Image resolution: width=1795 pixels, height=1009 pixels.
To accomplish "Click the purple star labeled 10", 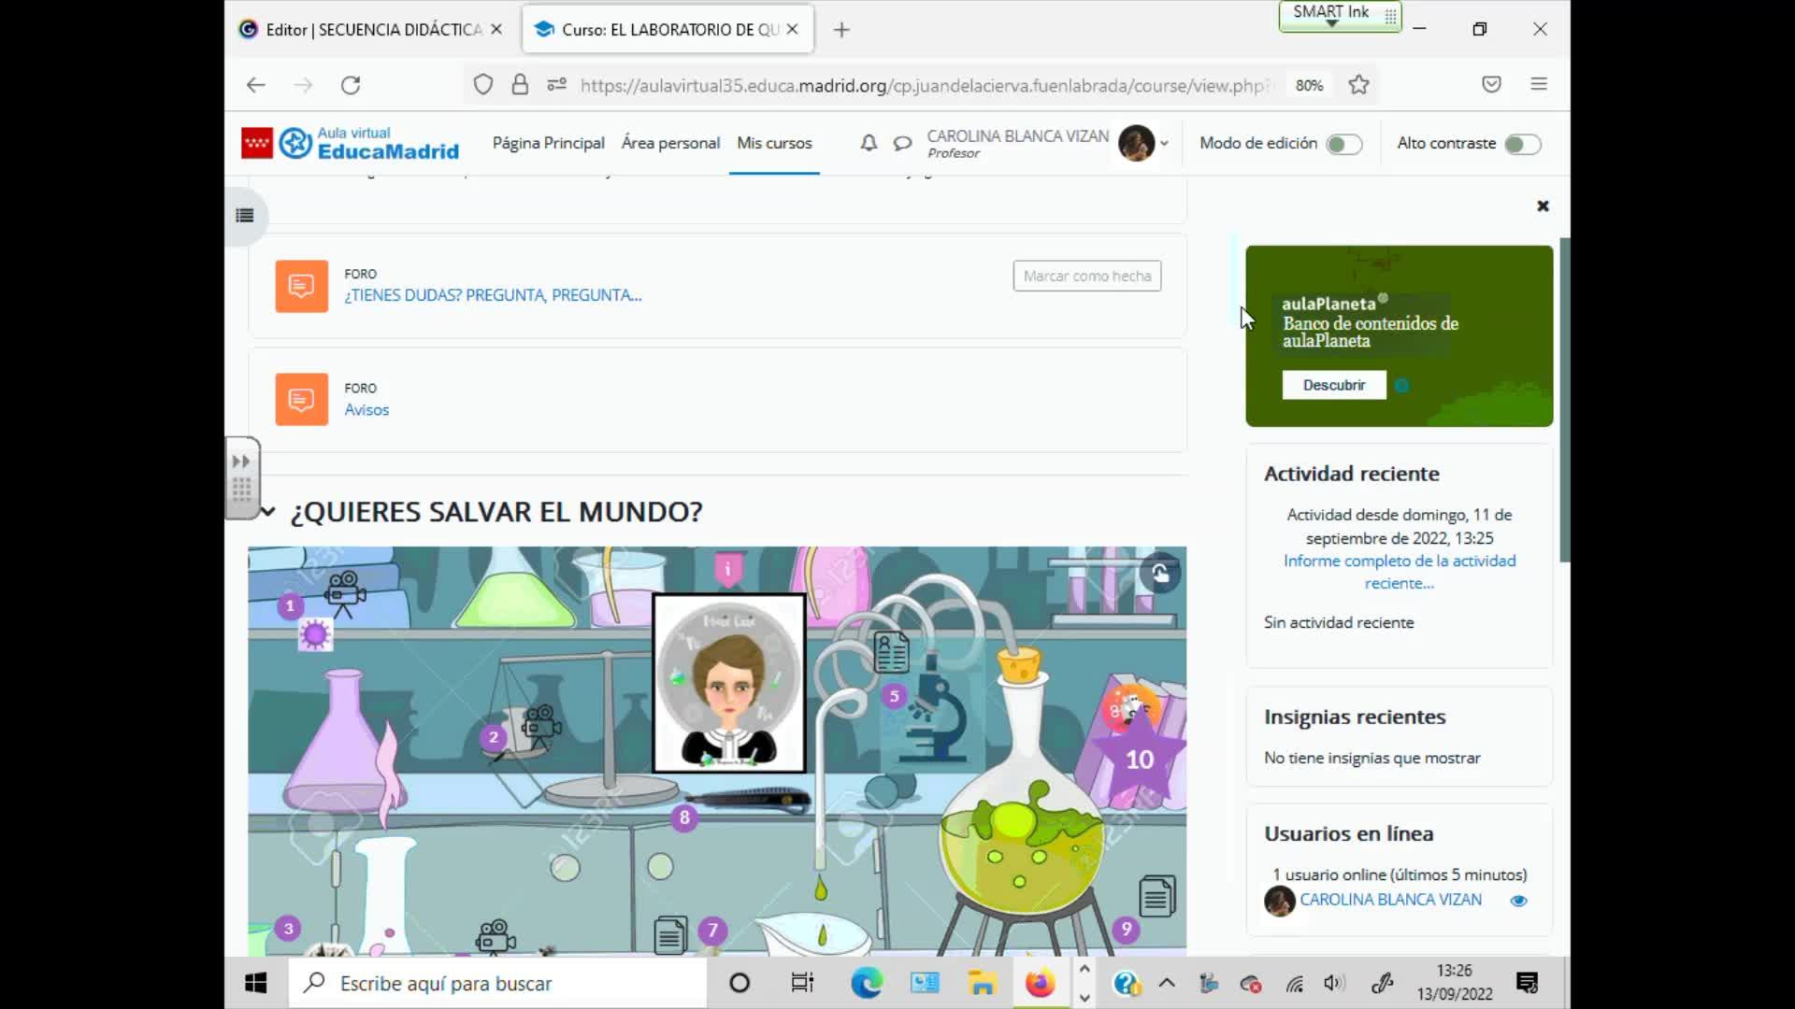I will 1139,759.
